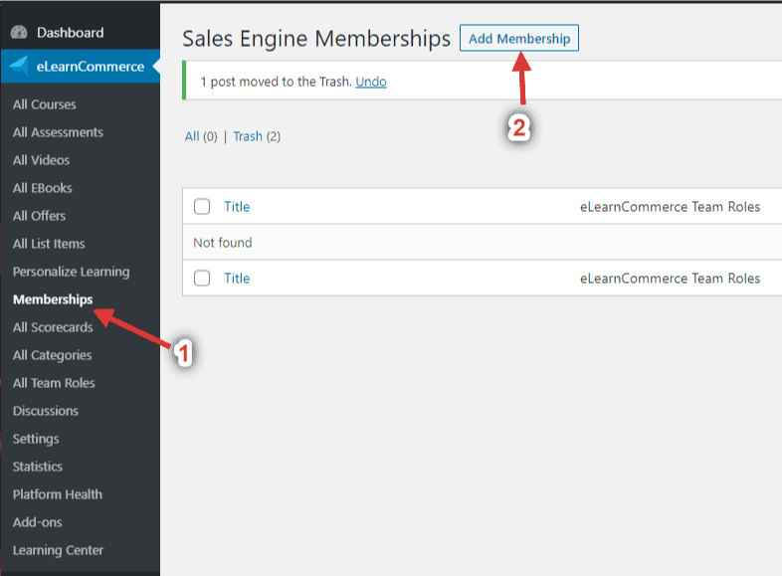The width and height of the screenshot is (782, 576).
Task: Navigate to All Scorecards
Action: [53, 327]
